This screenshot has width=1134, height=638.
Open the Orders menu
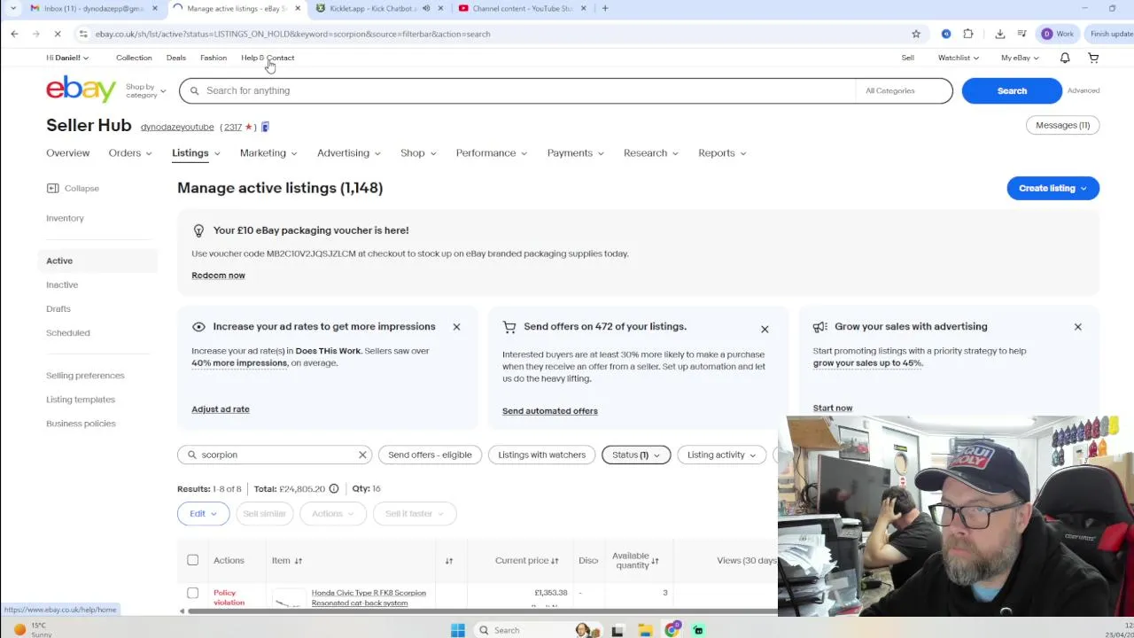(129, 152)
